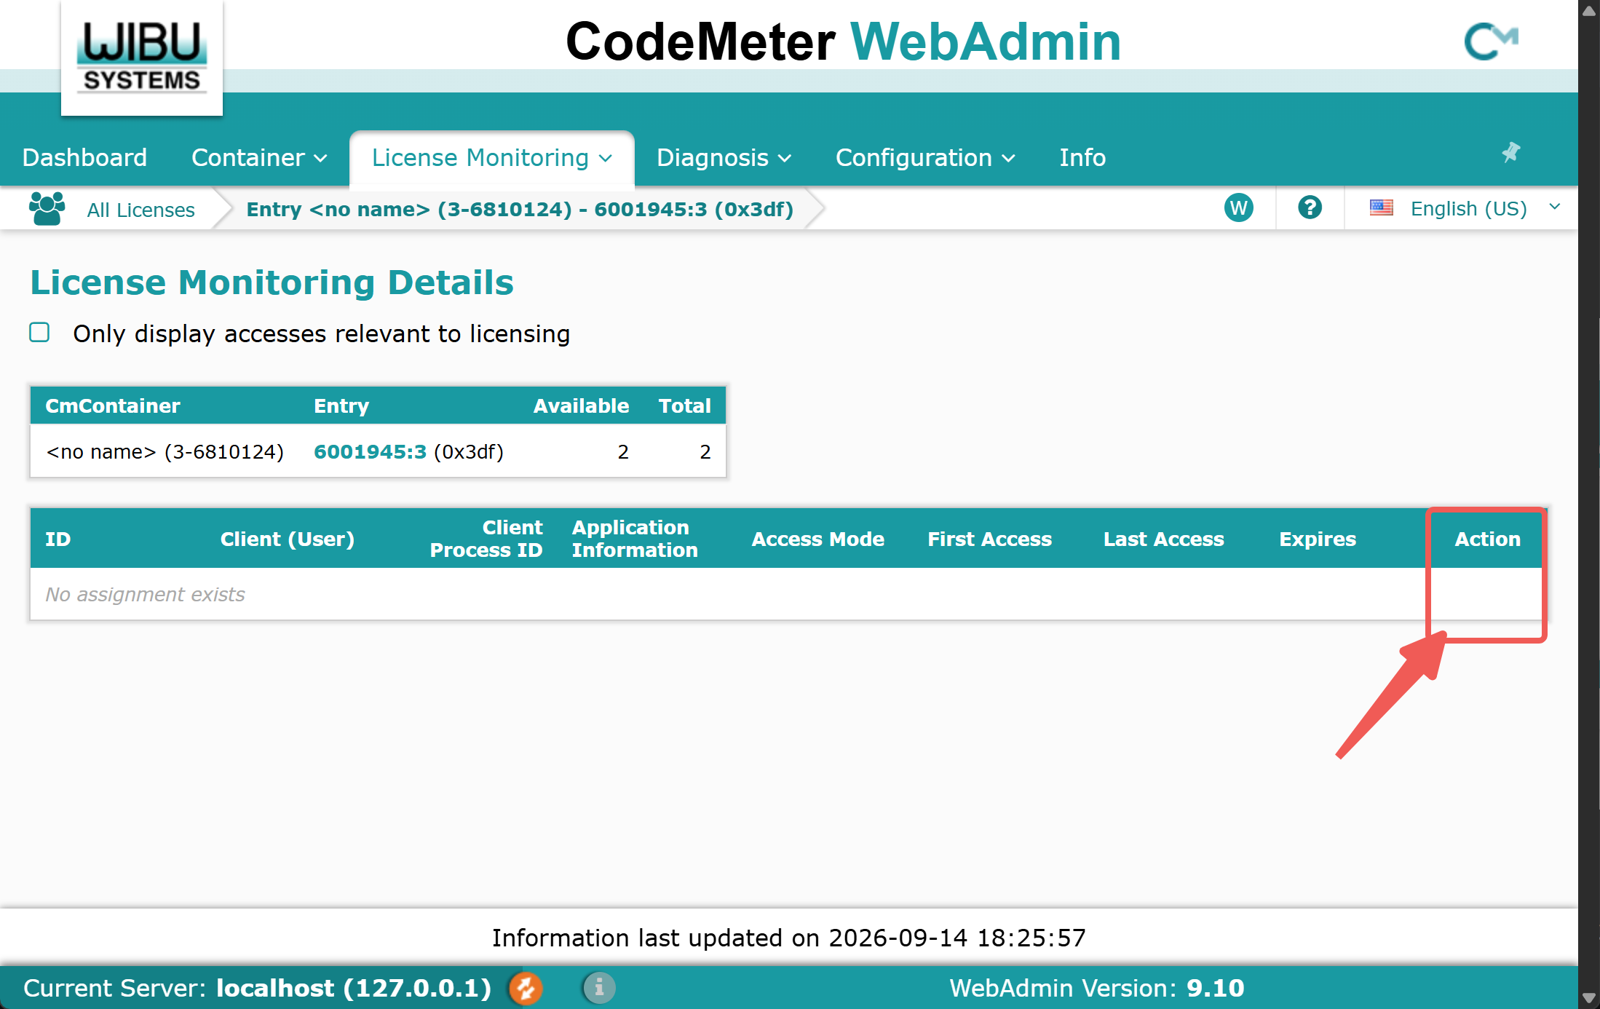
Task: Click the License Monitoring Details heading
Action: [272, 282]
